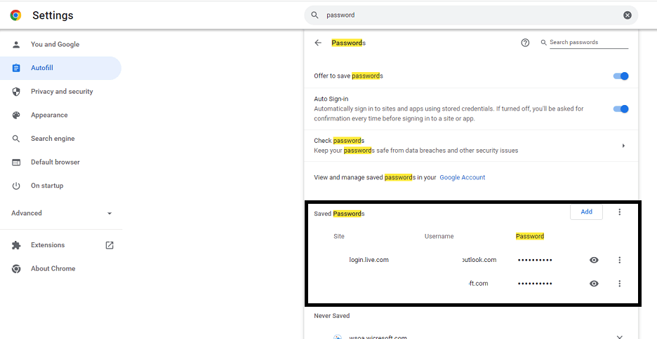Screen dimensions: 657x339
Task: Show password for login.live.com
Action: (x=594, y=260)
